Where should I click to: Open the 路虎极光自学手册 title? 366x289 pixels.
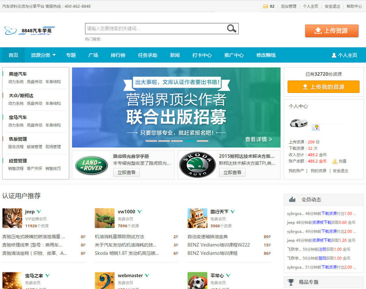[x=131, y=156]
